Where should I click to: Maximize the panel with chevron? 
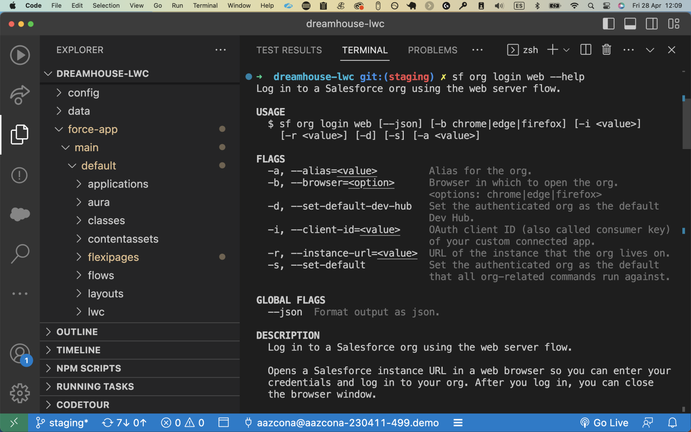tap(650, 50)
